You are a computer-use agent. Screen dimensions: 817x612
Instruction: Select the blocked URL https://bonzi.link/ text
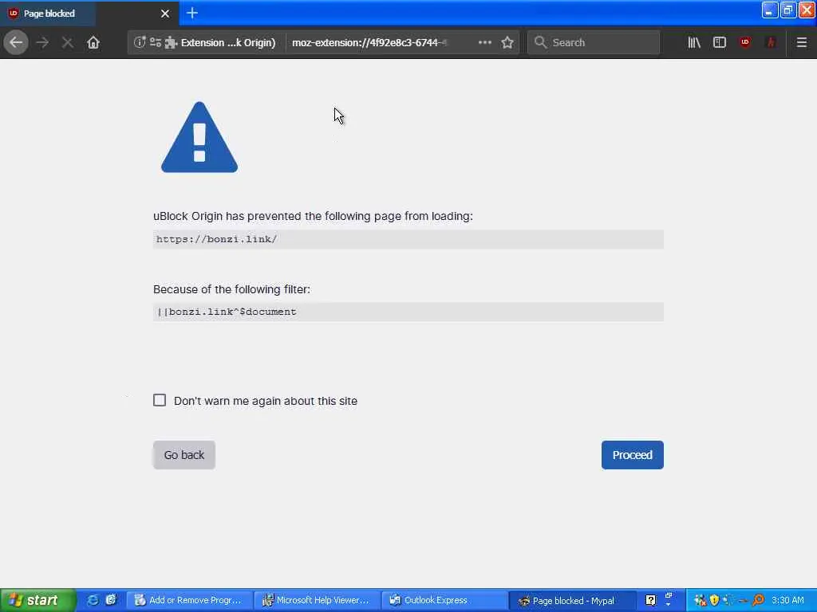click(x=217, y=239)
